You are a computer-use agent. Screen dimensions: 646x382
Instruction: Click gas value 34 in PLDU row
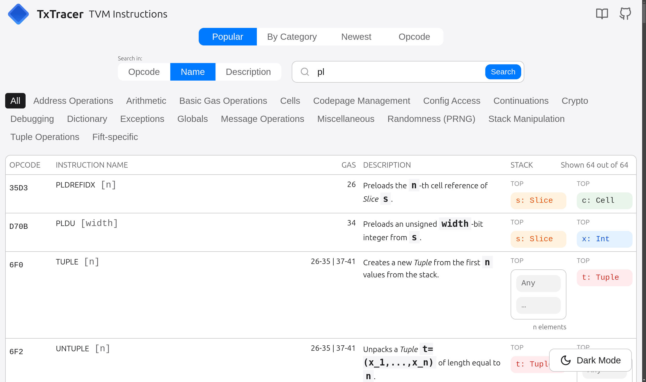pyautogui.click(x=351, y=223)
